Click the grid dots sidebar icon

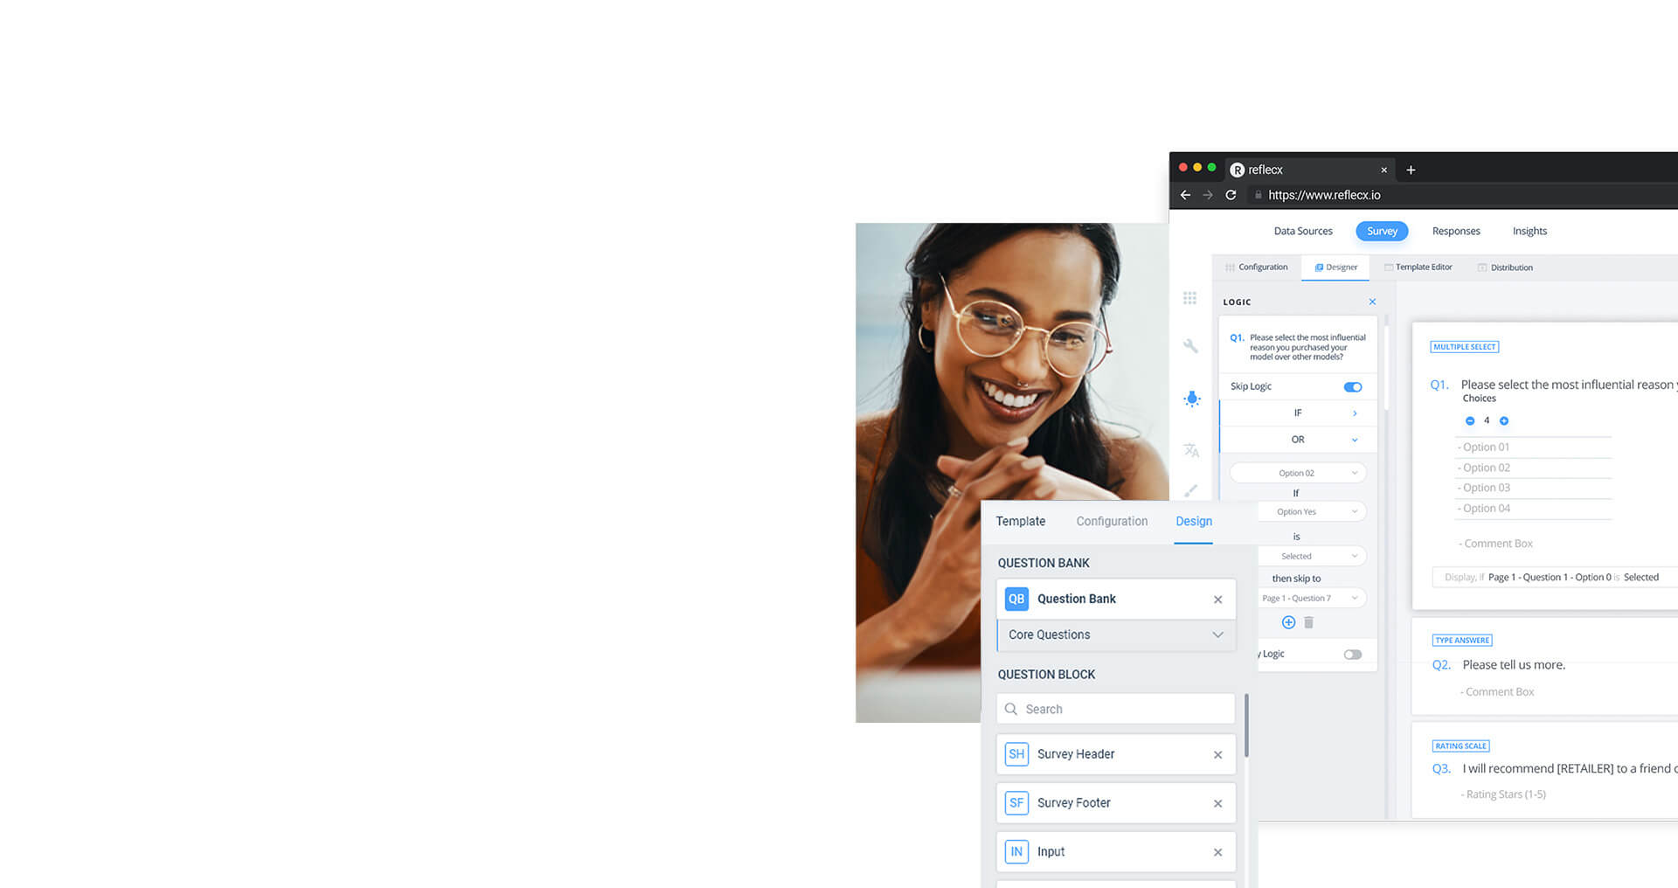click(x=1189, y=298)
